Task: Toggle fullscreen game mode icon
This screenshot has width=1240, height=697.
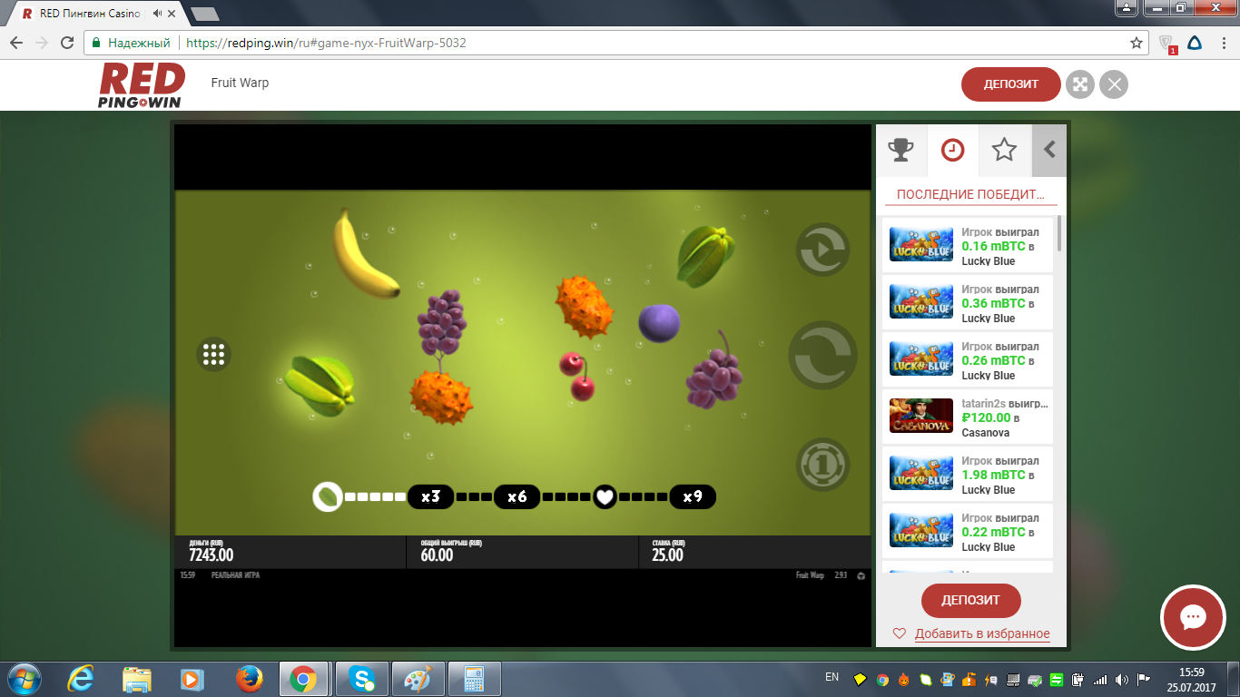Action: (x=1080, y=84)
